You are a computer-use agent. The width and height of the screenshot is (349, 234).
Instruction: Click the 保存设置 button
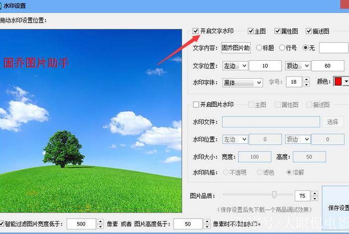point(336,208)
